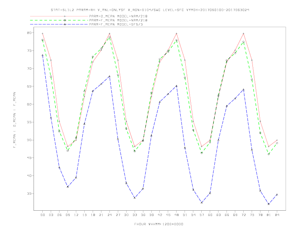Click x-axis tick label 27

tap(118, 215)
